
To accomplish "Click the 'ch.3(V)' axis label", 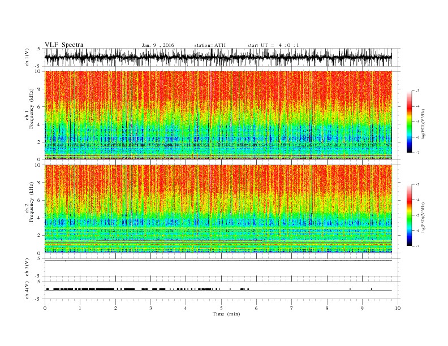I will pos(27,267).
